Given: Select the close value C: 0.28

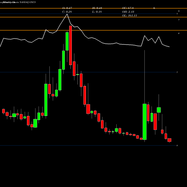Looking at the screenshot, I should tap(67, 12).
